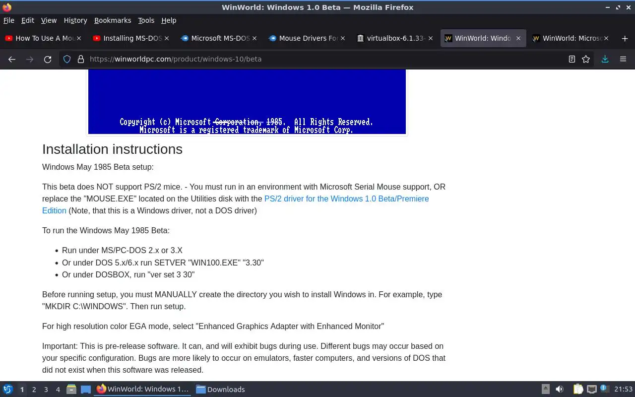Click the forward navigation arrow
635x397 pixels.
(30, 59)
